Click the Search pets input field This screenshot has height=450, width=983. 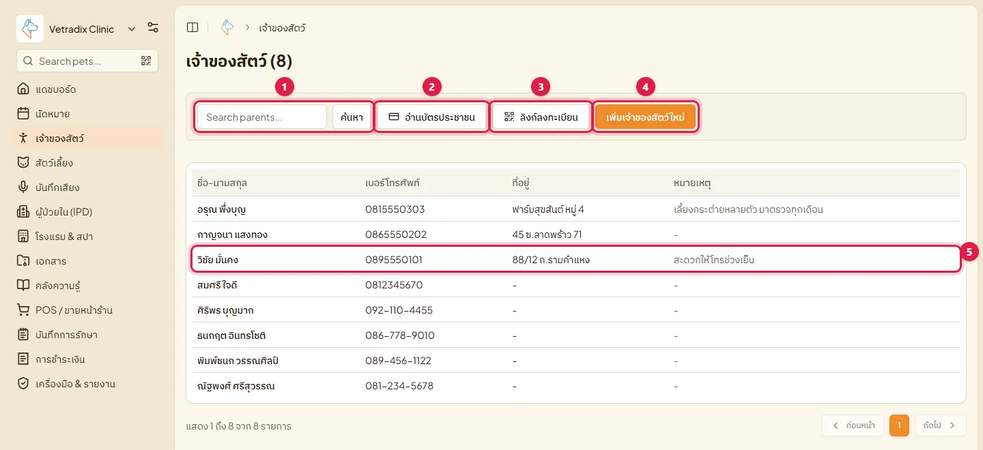pos(87,61)
